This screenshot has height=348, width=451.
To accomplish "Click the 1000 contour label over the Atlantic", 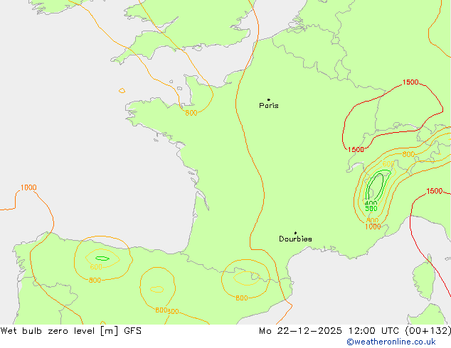I will click(28, 187).
